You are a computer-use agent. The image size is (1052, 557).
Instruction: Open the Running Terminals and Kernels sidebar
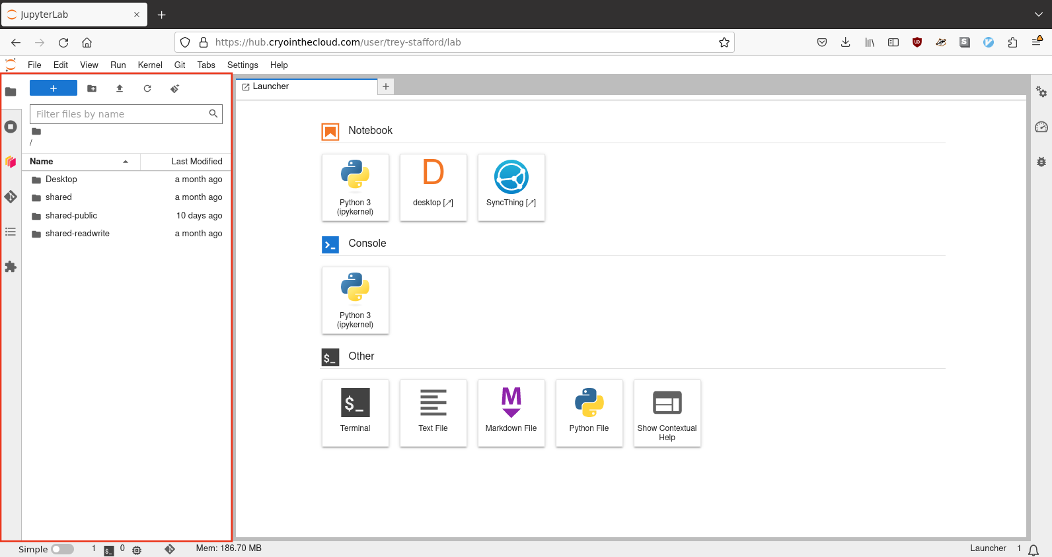[11, 127]
